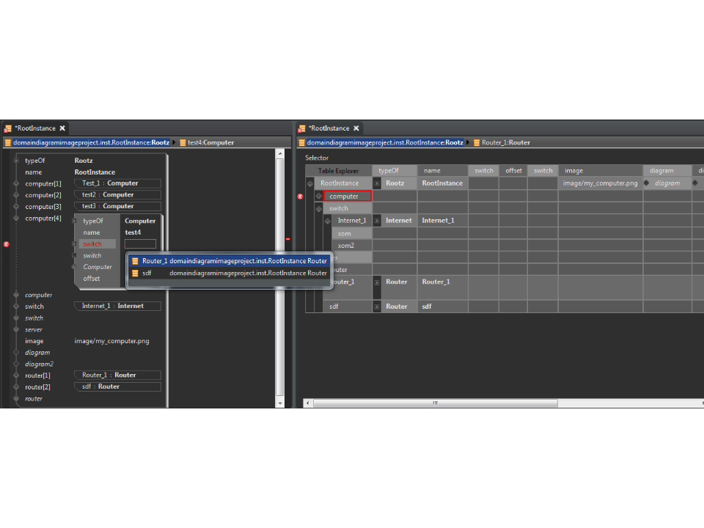Click the test4:Computer breadcrumb icon
704x528 pixels.
[x=183, y=143]
